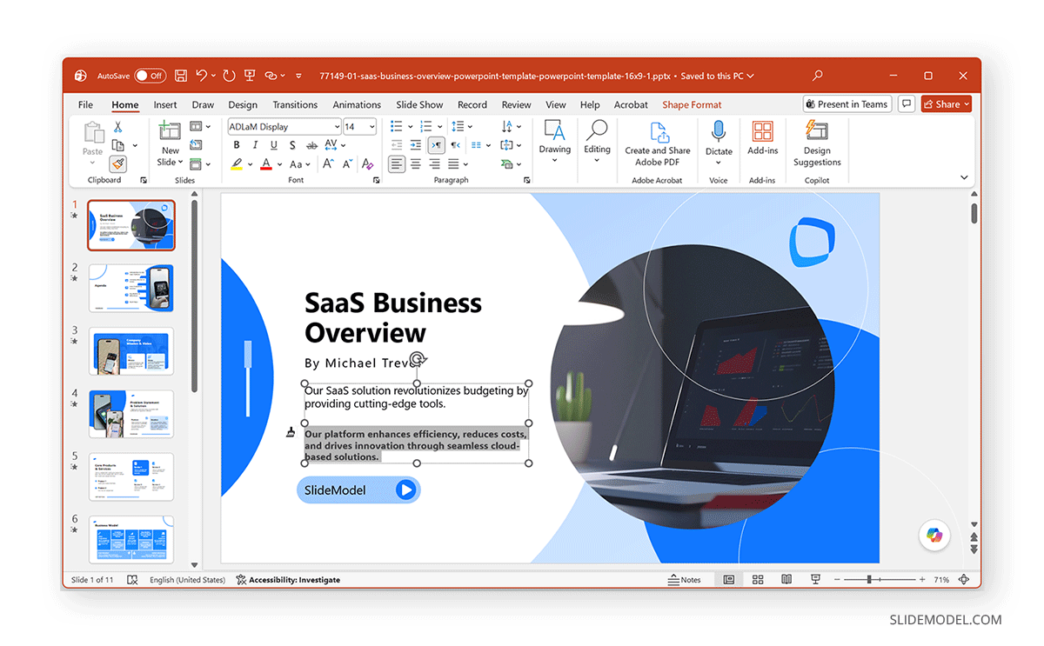Open the Font dialog launcher
This screenshot has width=1044, height=646.
[x=377, y=180]
